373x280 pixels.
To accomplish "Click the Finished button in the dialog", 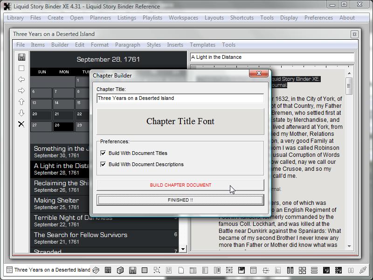I will click(180, 200).
